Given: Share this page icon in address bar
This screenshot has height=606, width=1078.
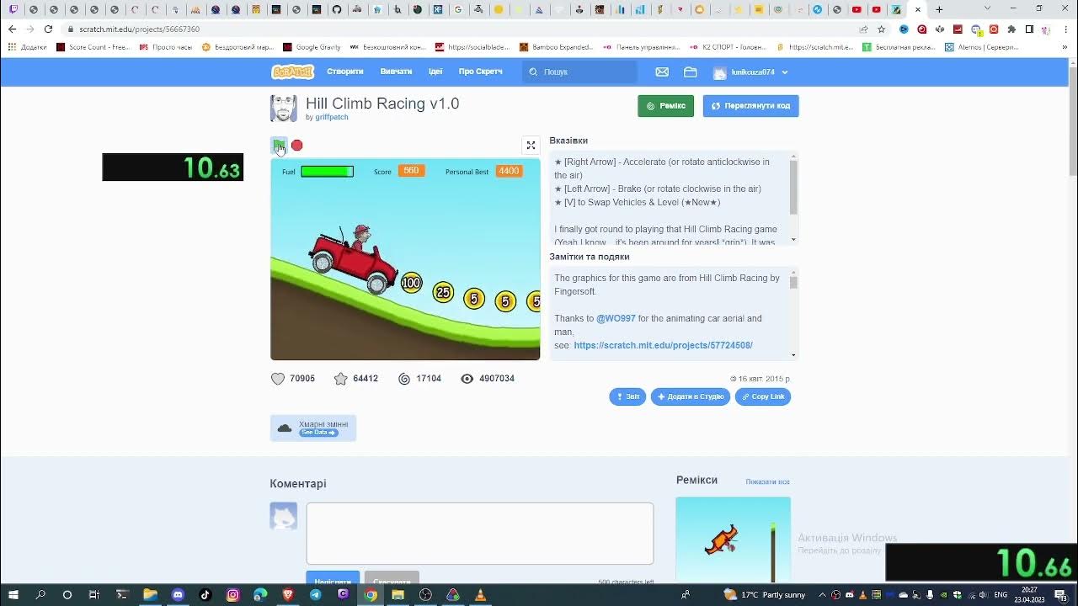Looking at the screenshot, I should (863, 29).
